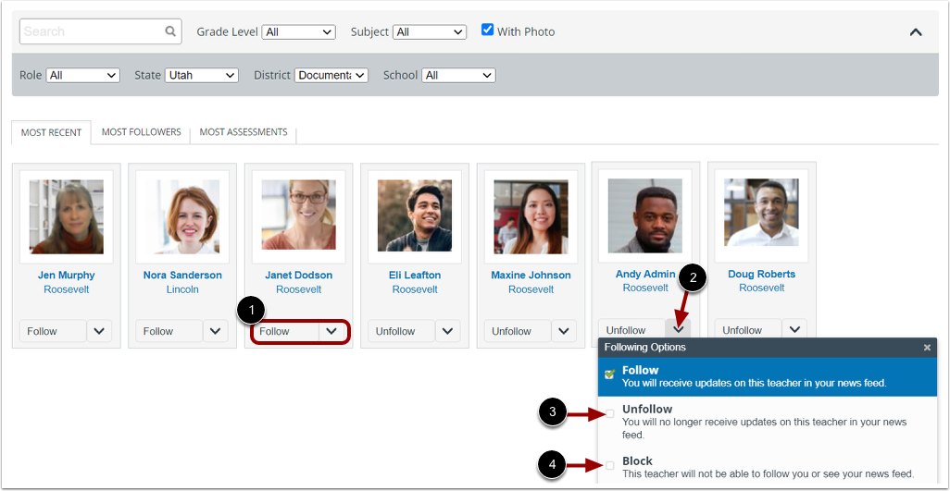Open the Janet Dodson name link
This screenshot has width=950, height=491.
tap(299, 276)
